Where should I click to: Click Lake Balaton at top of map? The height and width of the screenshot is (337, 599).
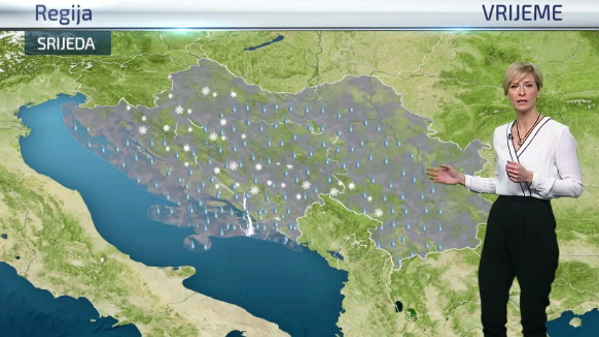point(264,43)
